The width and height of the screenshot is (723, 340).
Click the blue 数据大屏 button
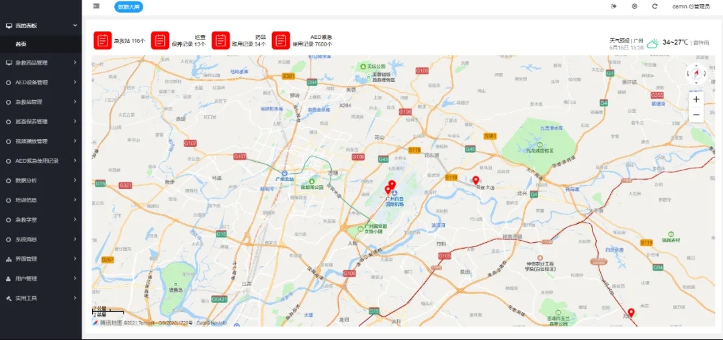(x=128, y=7)
